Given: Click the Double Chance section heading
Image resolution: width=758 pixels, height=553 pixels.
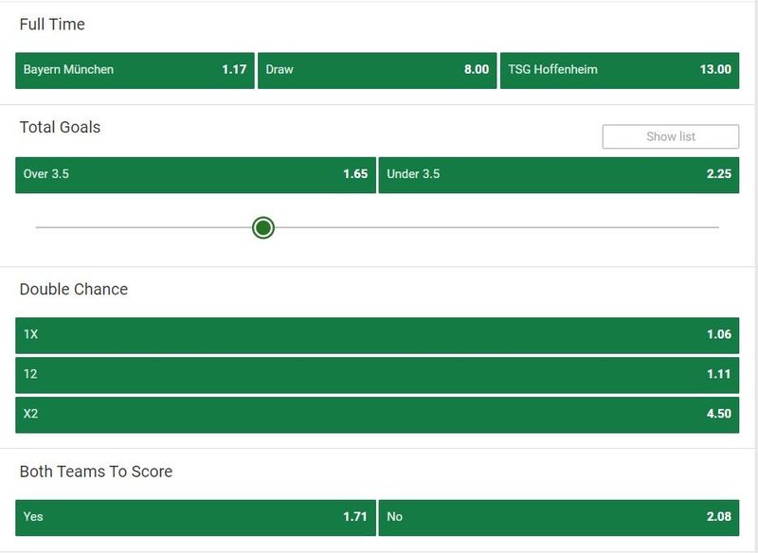Looking at the screenshot, I should 74,289.
